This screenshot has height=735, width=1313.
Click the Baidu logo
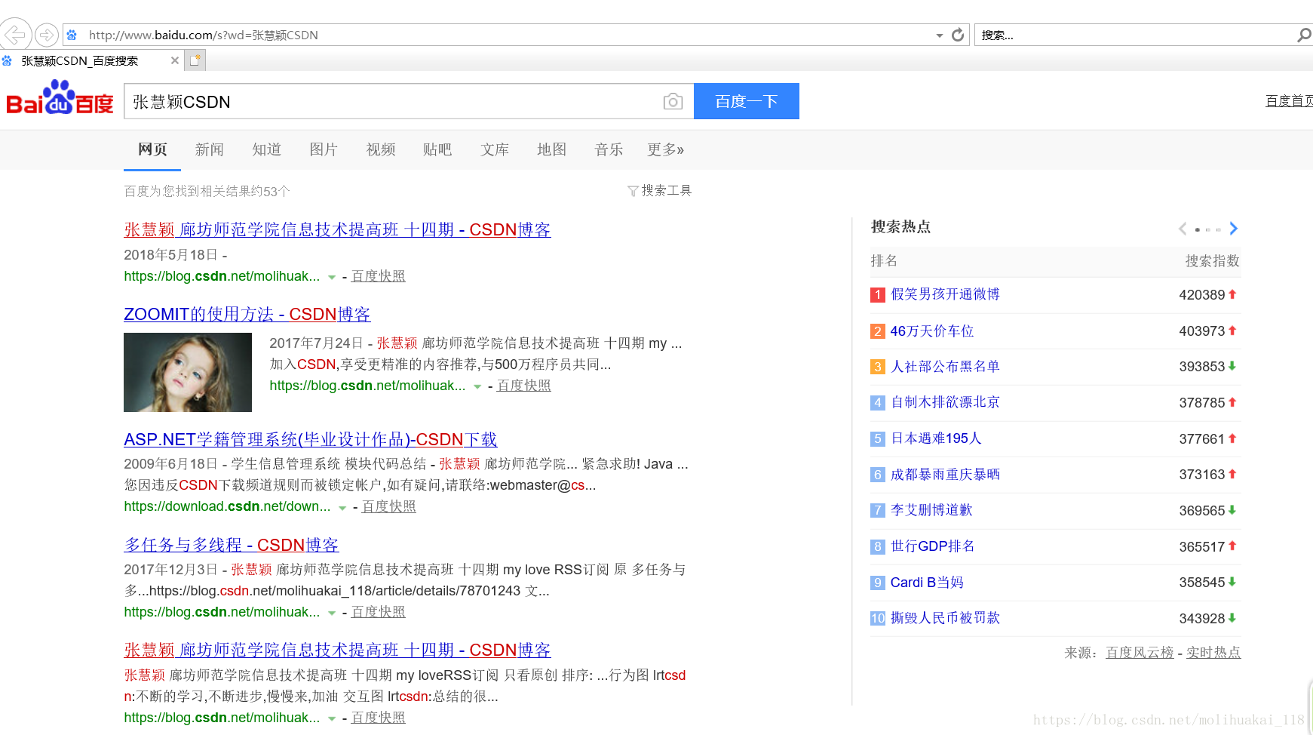tap(60, 98)
